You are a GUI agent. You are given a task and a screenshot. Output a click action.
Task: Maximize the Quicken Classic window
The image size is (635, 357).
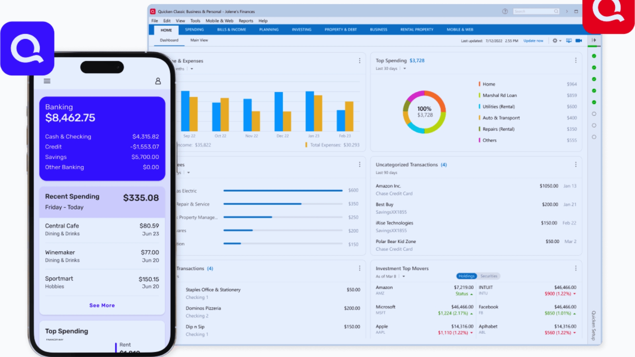(x=576, y=12)
